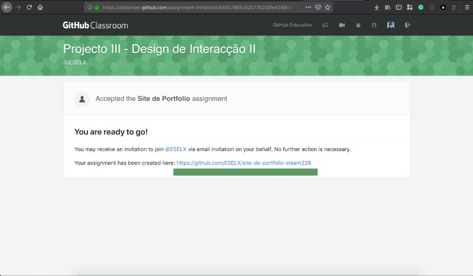Click the squares-with-plus extension icon
The height and width of the screenshot is (276, 473).
[x=410, y=7]
